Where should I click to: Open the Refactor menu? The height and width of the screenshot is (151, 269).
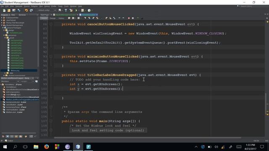tap(34, 6)
